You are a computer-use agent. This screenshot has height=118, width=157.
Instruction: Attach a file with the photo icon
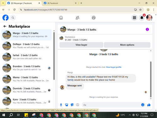tap(67, 105)
